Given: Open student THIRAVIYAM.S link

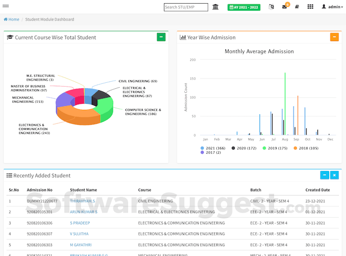Looking at the screenshot, I should pyautogui.click(x=82, y=201).
